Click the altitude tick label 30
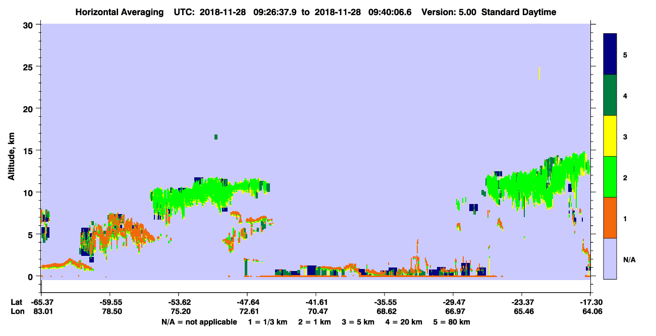The image size is (656, 336). (29, 24)
